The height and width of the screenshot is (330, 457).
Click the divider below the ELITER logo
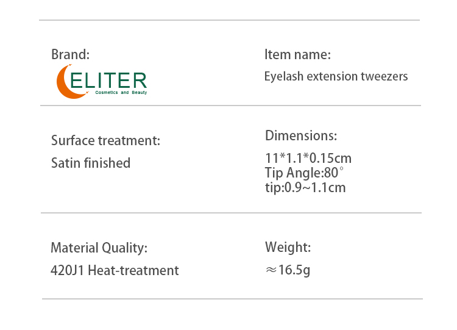coord(230,106)
